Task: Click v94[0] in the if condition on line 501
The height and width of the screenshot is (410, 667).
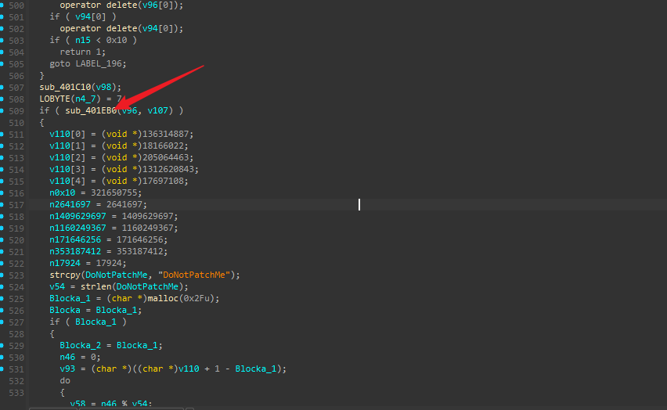Action: coord(91,16)
